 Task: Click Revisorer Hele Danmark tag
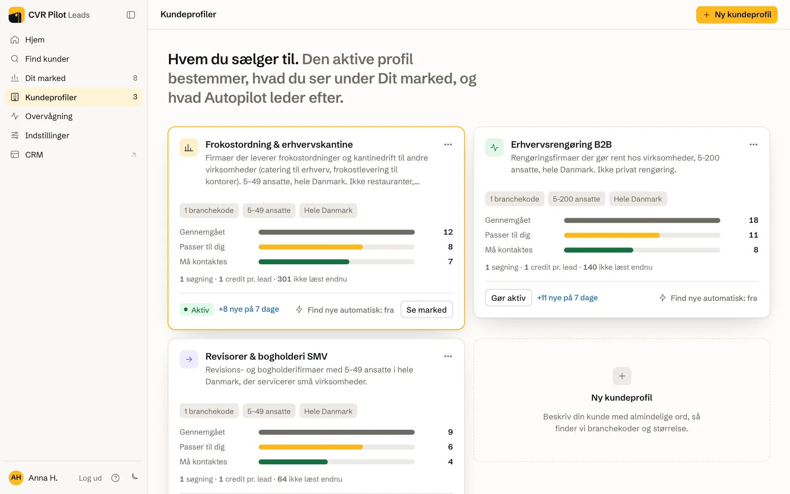coord(328,412)
